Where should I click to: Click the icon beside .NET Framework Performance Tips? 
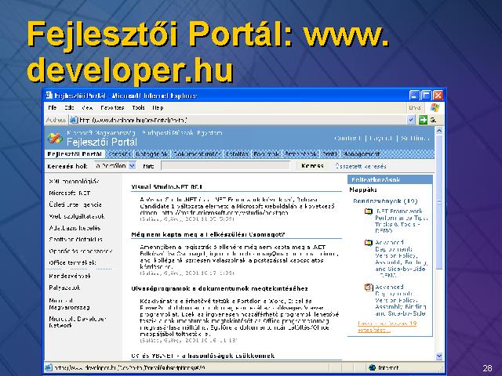(369, 211)
